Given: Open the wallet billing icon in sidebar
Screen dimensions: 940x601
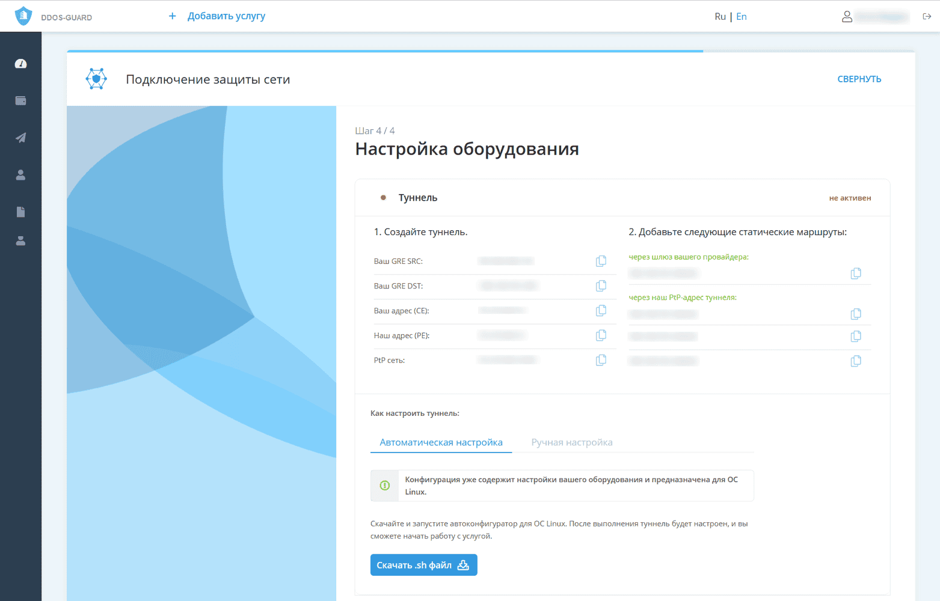Looking at the screenshot, I should [x=20, y=101].
